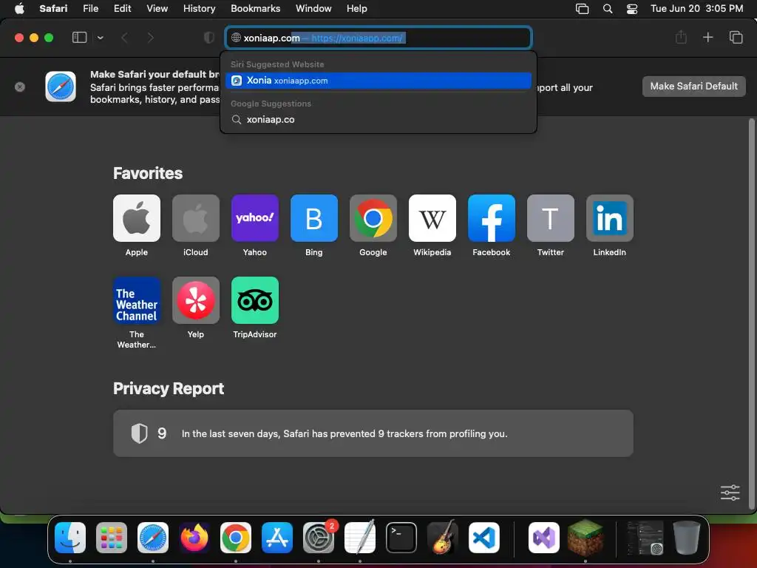Open the Bookmarks menu
757x568 pixels.
point(255,9)
